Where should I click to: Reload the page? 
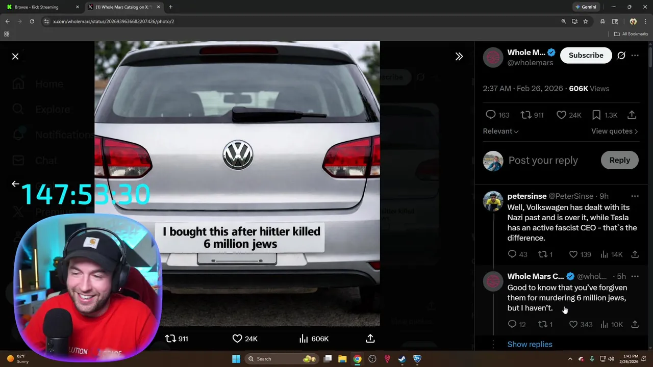tap(32, 21)
